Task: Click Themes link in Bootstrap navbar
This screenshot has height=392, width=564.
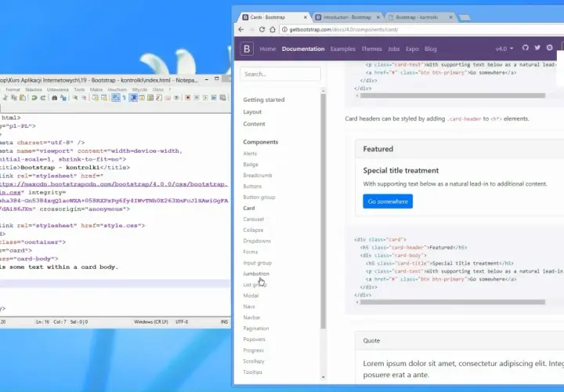Action: [x=371, y=49]
